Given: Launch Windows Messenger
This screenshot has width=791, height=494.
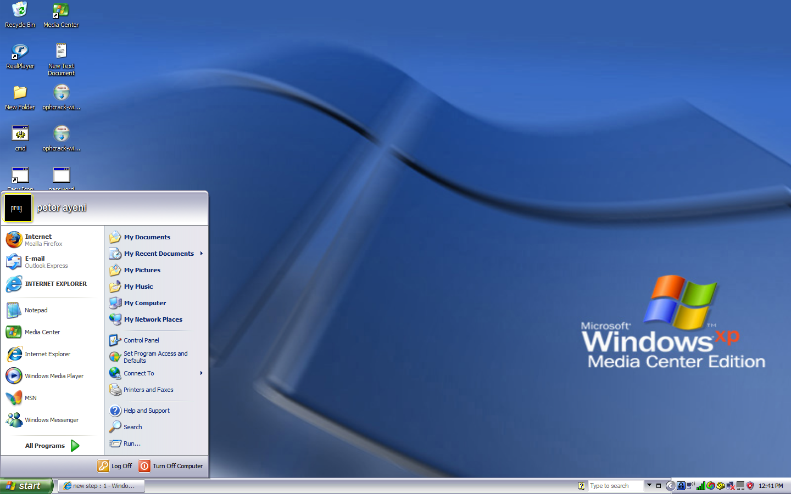Looking at the screenshot, I should point(53,420).
